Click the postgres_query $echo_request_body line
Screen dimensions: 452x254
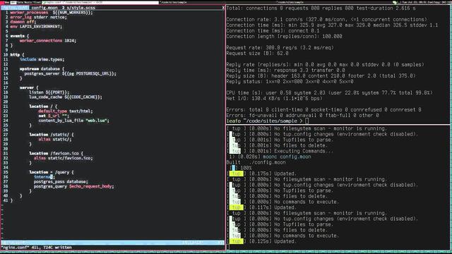tap(73, 186)
